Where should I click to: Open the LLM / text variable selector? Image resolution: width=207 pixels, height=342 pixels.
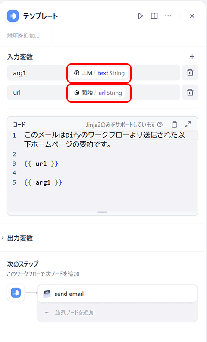[x=99, y=73]
